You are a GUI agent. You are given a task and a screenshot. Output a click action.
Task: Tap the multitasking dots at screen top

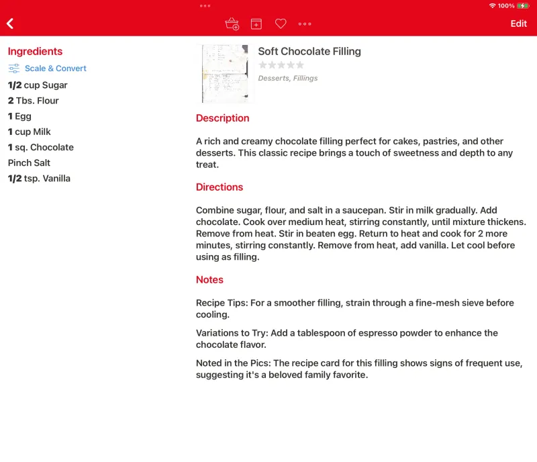point(204,5)
